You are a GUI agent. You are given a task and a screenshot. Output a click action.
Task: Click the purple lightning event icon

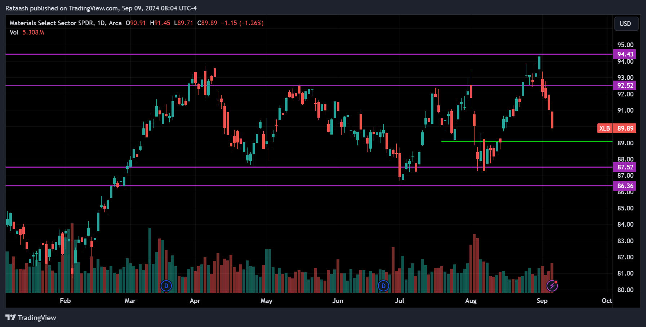[x=552, y=286]
